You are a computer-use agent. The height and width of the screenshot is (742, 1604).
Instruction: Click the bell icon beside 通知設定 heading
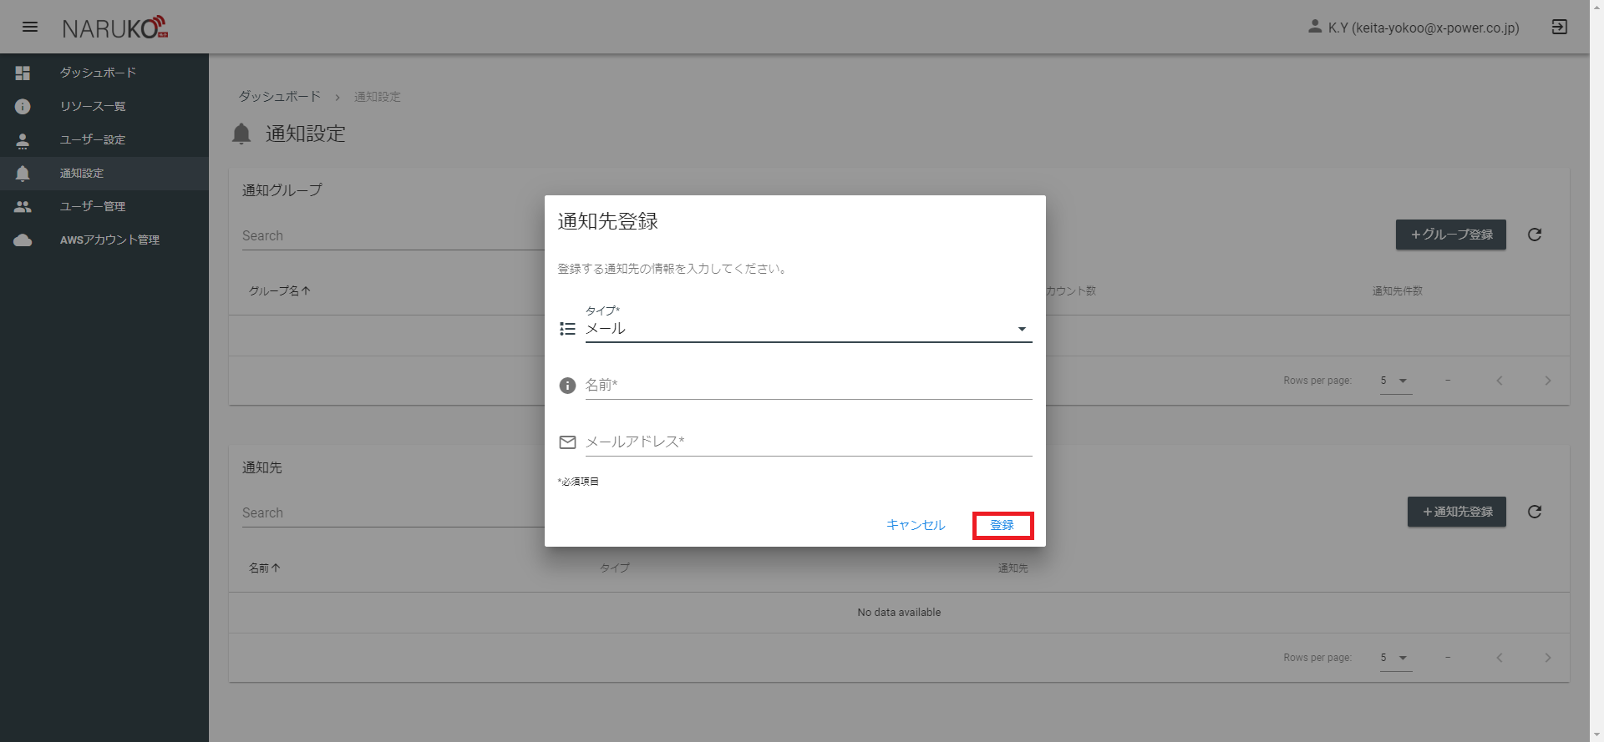241,134
